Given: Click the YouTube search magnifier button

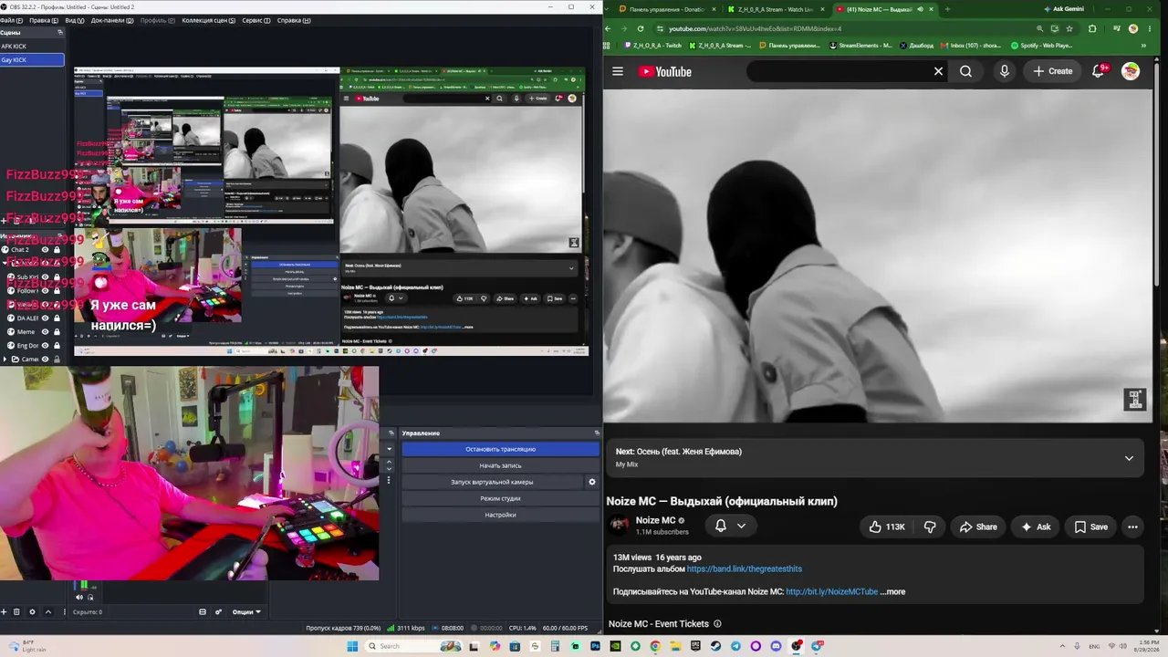Looking at the screenshot, I should click(965, 71).
